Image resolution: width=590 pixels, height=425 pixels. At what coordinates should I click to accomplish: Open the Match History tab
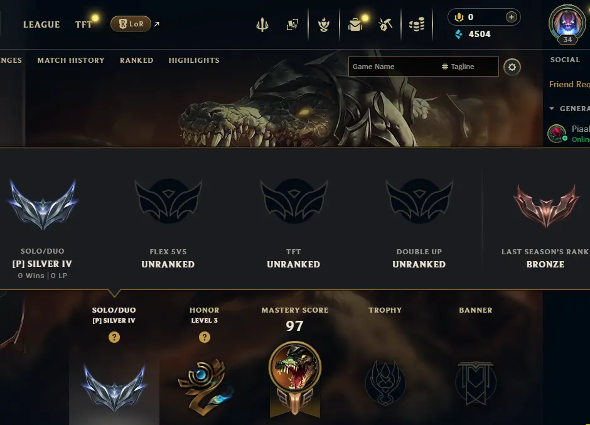pyautogui.click(x=71, y=60)
